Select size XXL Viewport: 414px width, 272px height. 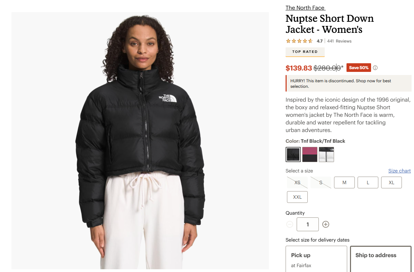[297, 197]
